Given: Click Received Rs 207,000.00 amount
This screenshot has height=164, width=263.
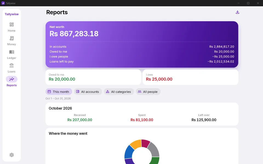Looking at the screenshot, I should (80, 120).
